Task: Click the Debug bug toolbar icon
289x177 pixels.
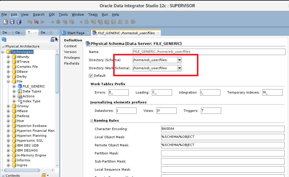Action: click(58, 22)
